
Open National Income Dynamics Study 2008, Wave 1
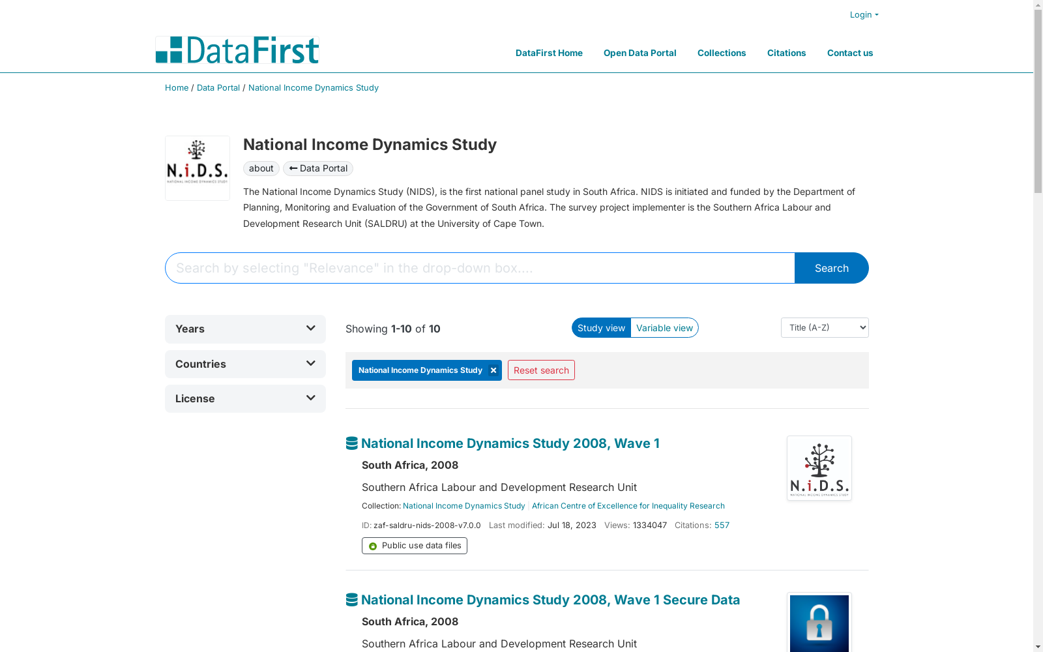[x=510, y=443]
